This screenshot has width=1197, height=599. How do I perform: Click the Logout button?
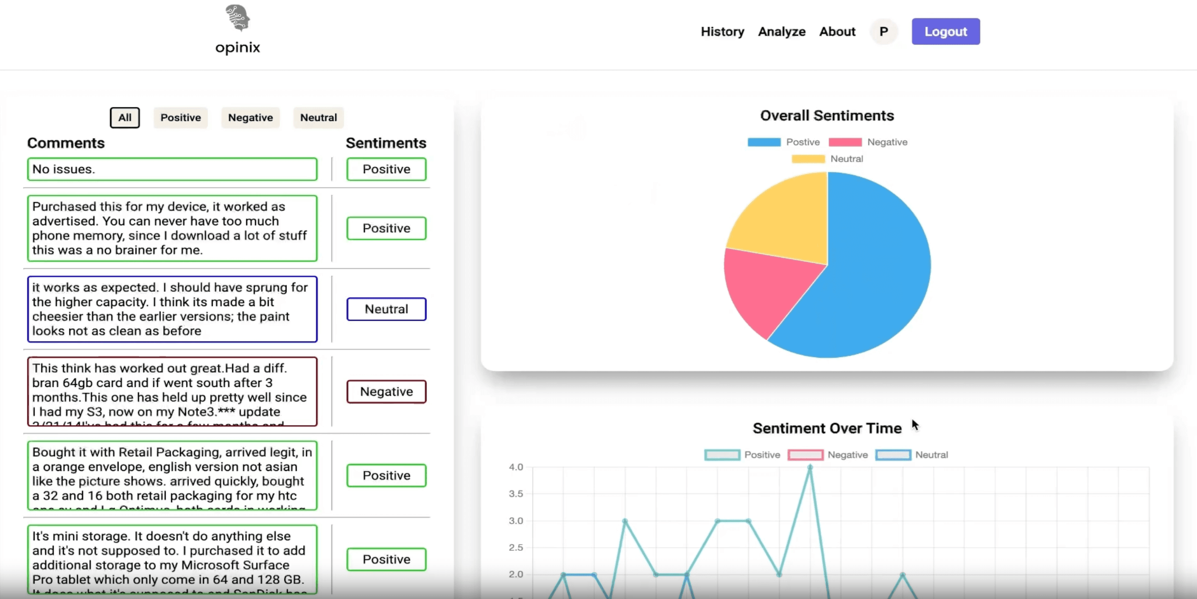(945, 31)
